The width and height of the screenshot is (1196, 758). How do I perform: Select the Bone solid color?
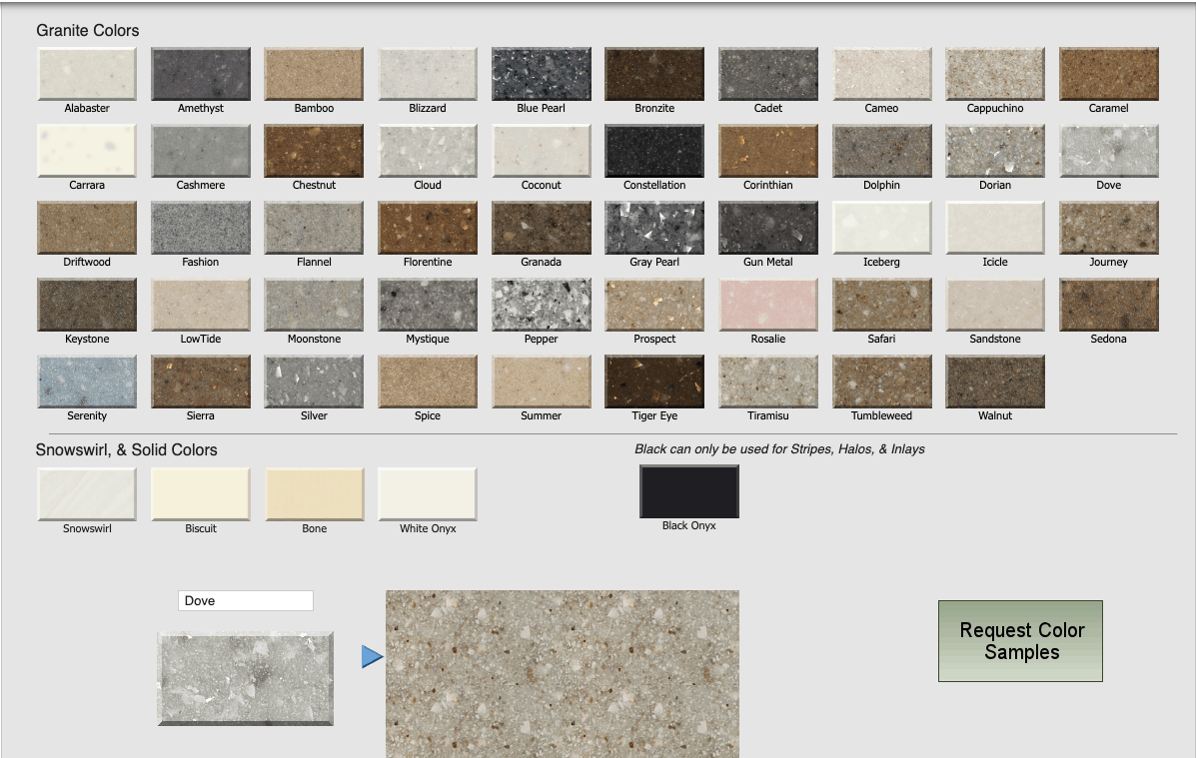click(313, 493)
